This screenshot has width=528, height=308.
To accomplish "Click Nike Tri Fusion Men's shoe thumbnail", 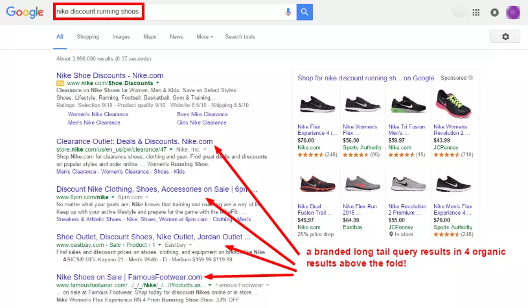I will tap(407, 104).
